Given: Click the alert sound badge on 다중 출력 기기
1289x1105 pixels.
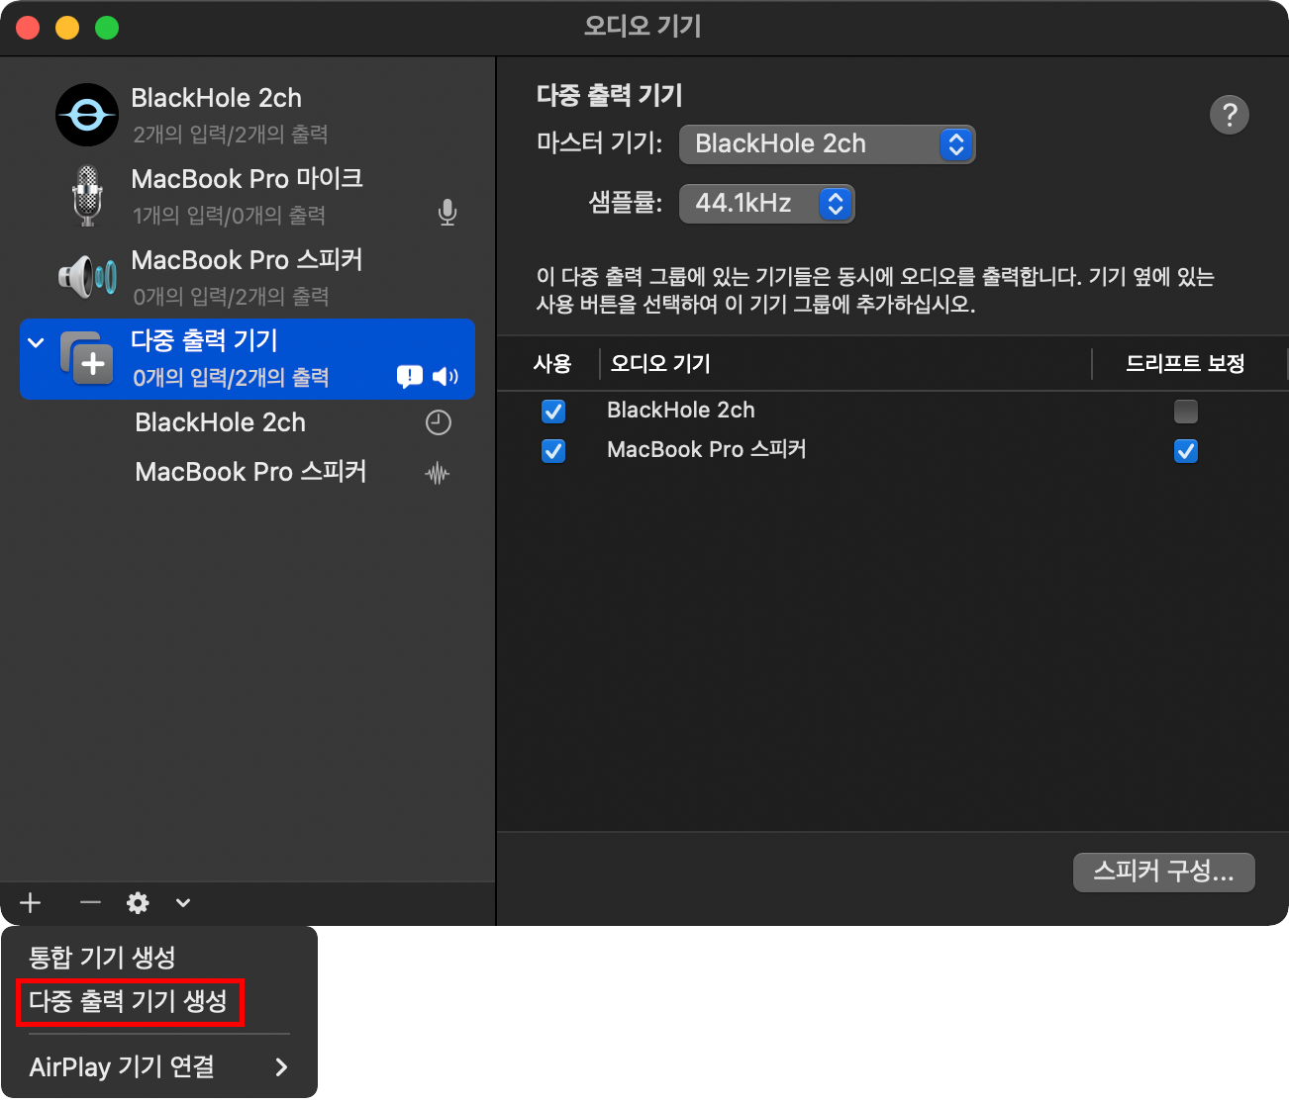Looking at the screenshot, I should point(410,377).
